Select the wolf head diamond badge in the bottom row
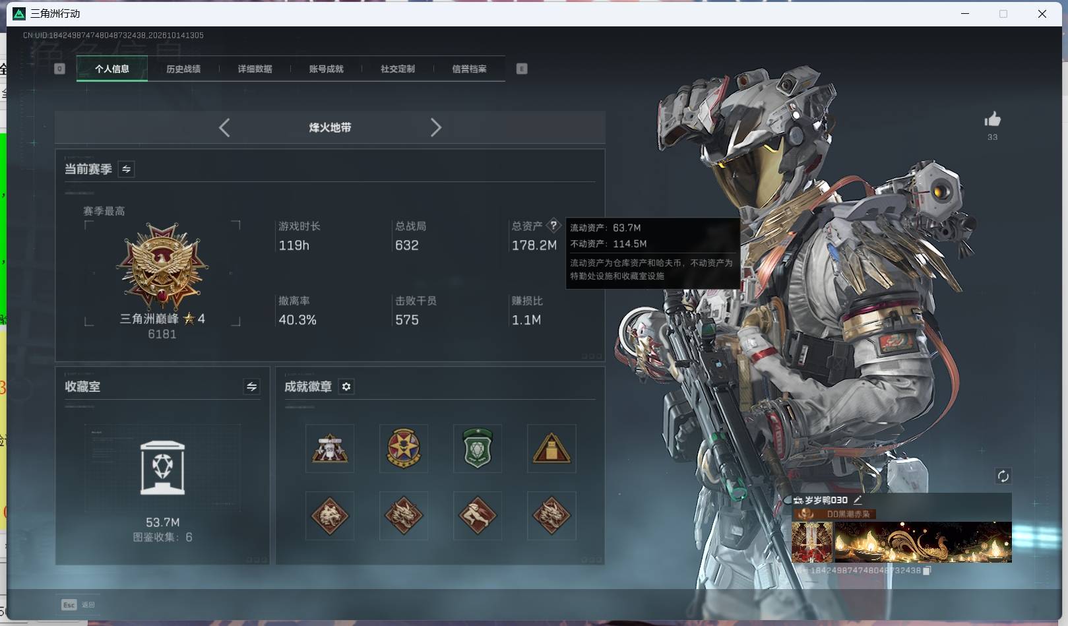Viewport: 1068px width, 626px height. point(330,515)
